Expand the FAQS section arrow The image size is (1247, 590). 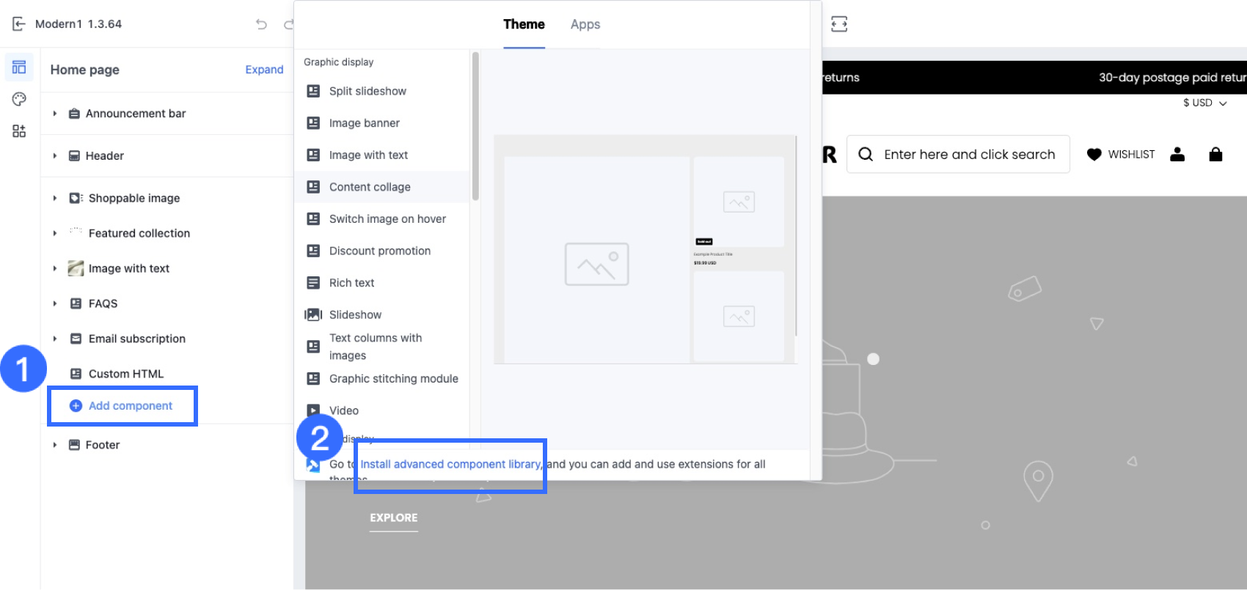pyautogui.click(x=54, y=303)
